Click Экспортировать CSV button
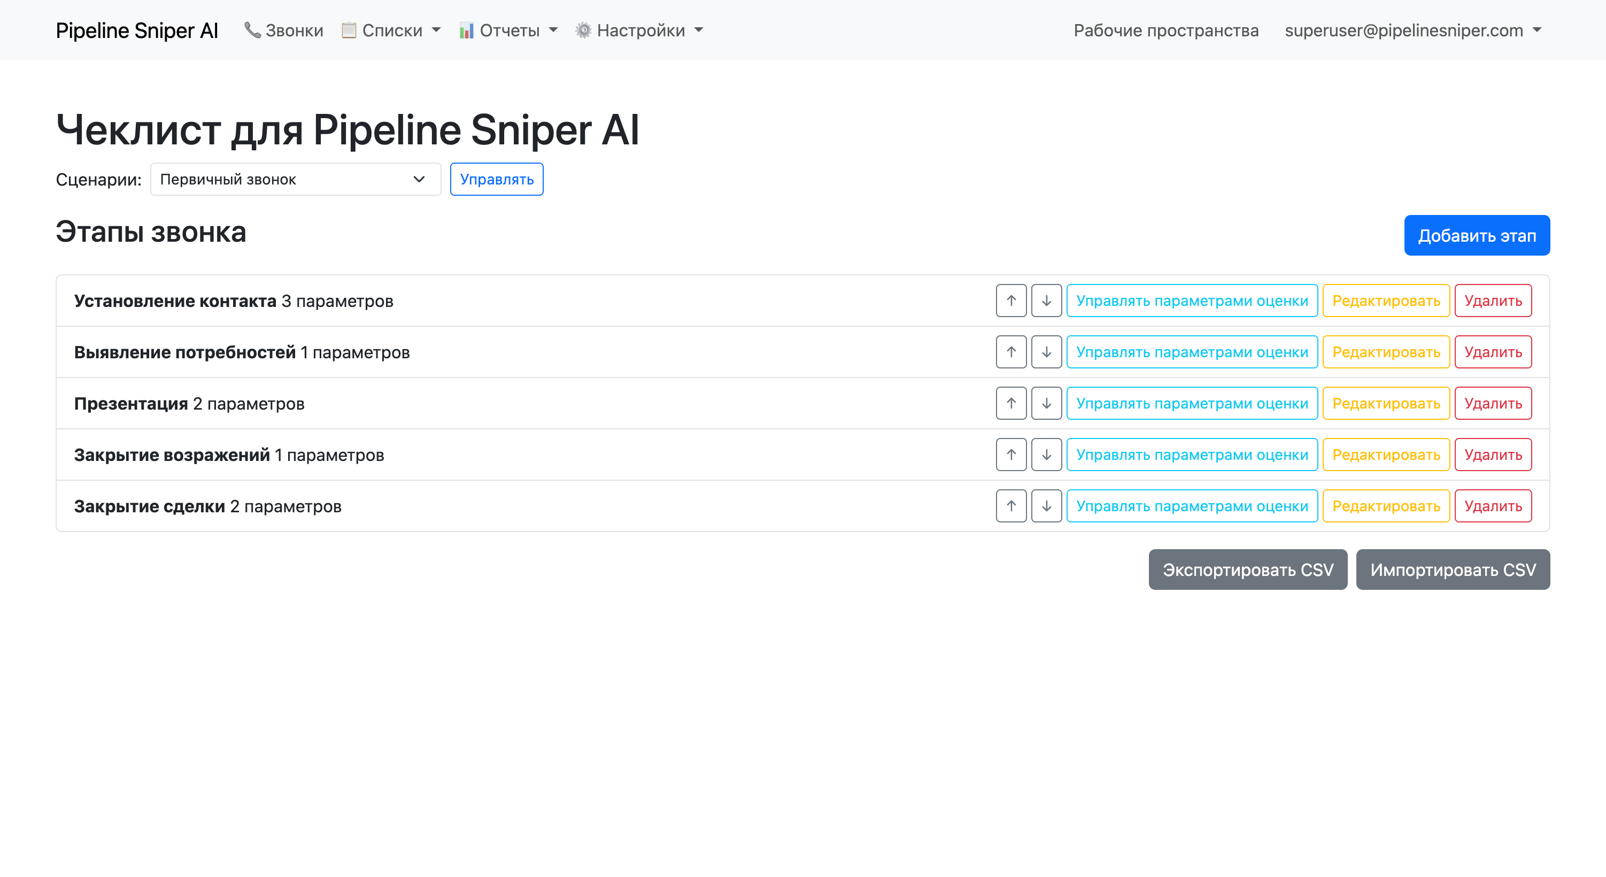 [1247, 570]
